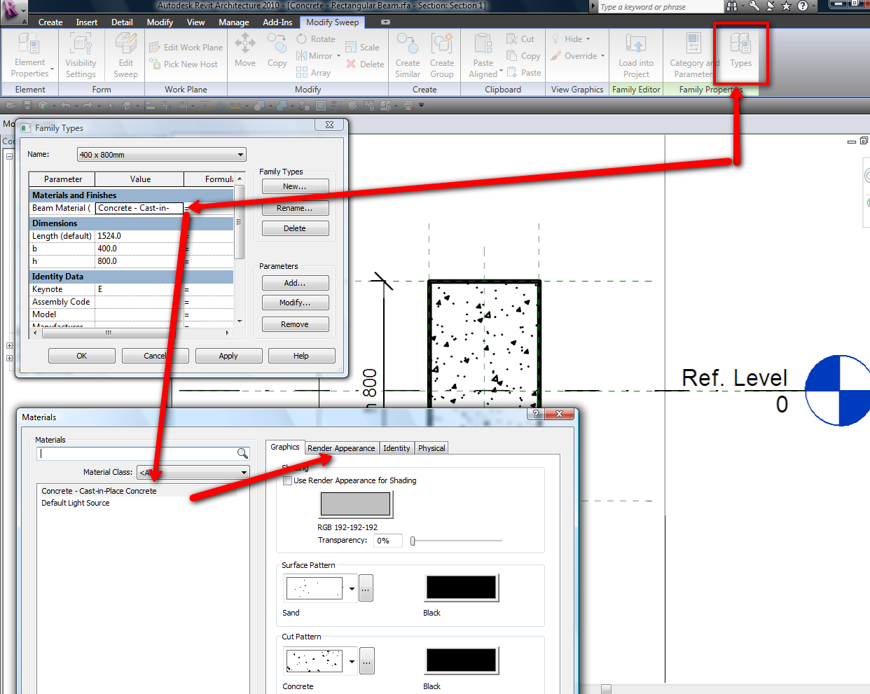Activate the ribbon Copy modify tool
This screenshot has height=694, width=870.
click(277, 50)
